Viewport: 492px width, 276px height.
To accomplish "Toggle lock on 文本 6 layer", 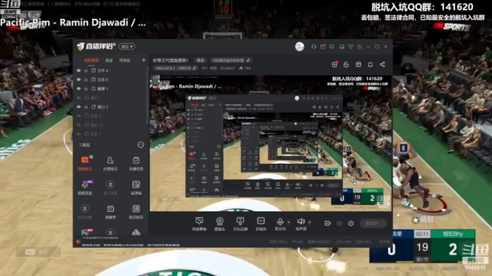I will click(x=85, y=80).
